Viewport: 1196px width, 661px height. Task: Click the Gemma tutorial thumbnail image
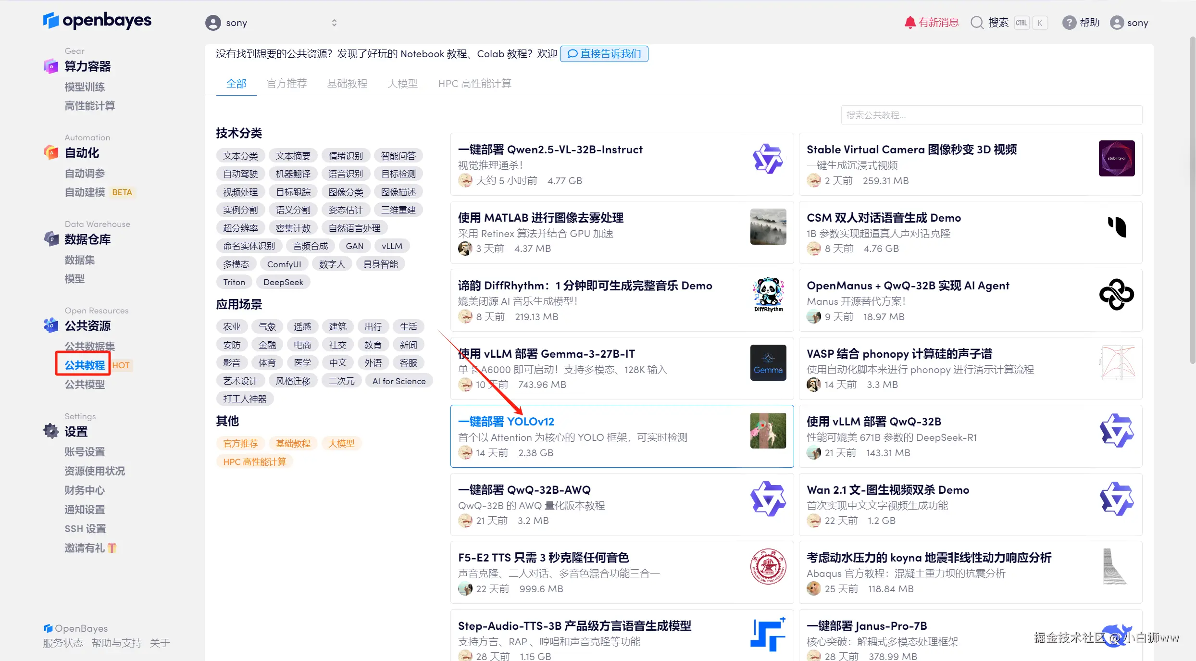point(768,363)
